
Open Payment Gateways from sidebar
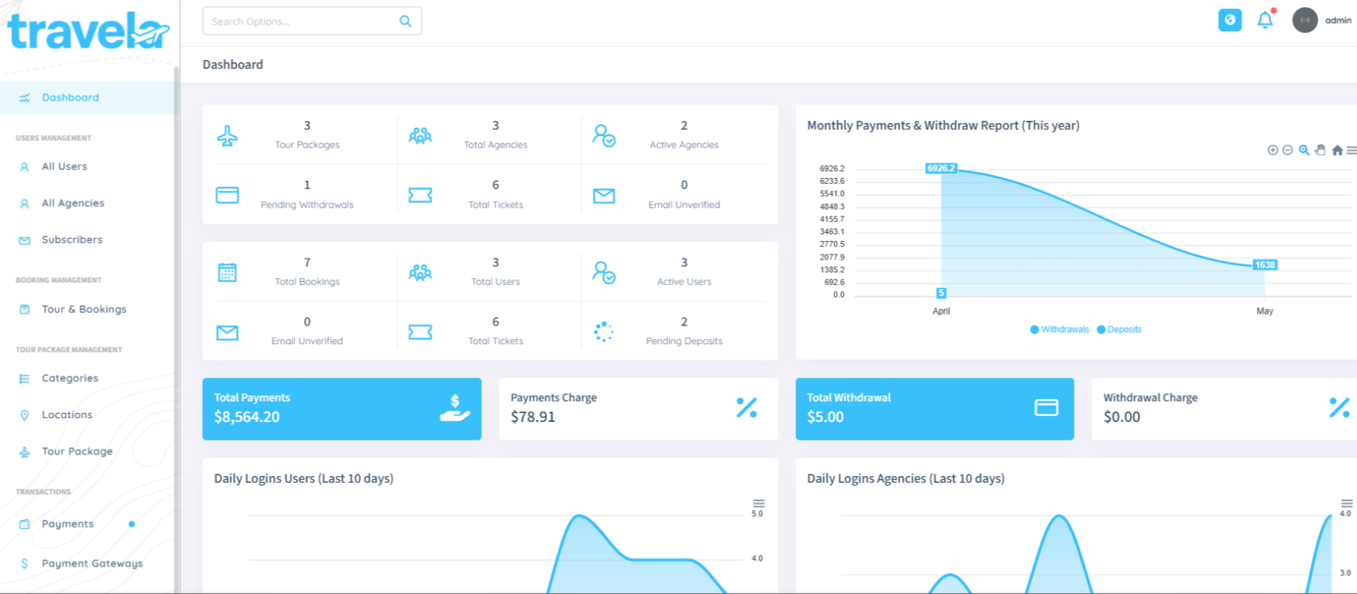pos(92,564)
